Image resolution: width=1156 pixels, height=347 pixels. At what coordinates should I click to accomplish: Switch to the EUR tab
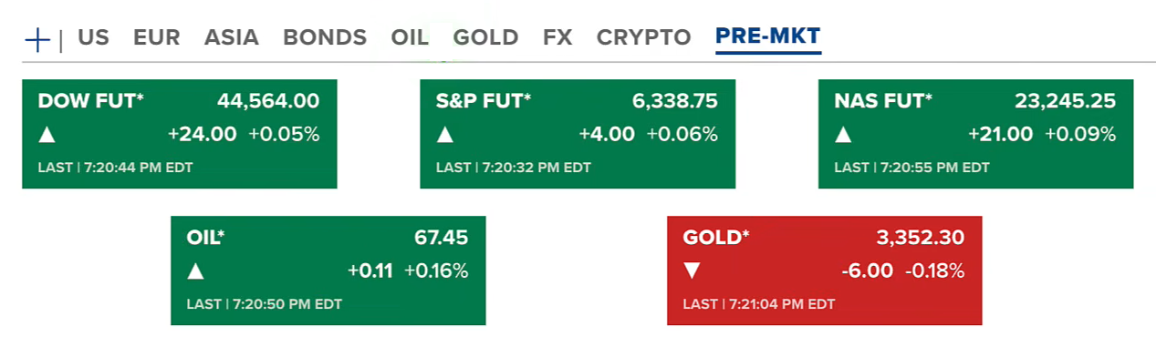[x=157, y=38]
